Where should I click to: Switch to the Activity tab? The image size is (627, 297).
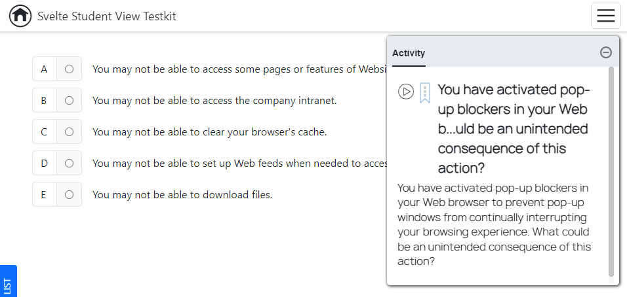coord(409,54)
